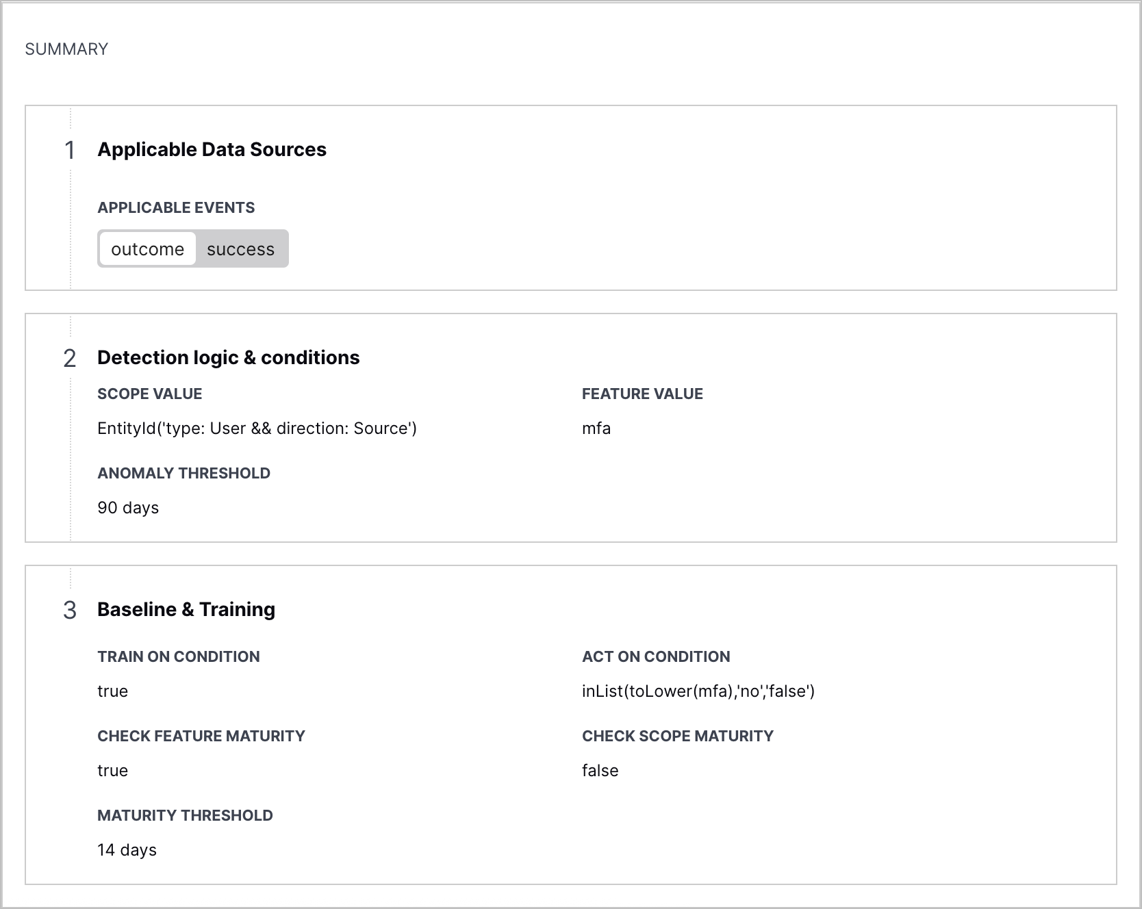This screenshot has width=1142, height=909.
Task: Click step number 1 marker
Action: [x=69, y=151]
